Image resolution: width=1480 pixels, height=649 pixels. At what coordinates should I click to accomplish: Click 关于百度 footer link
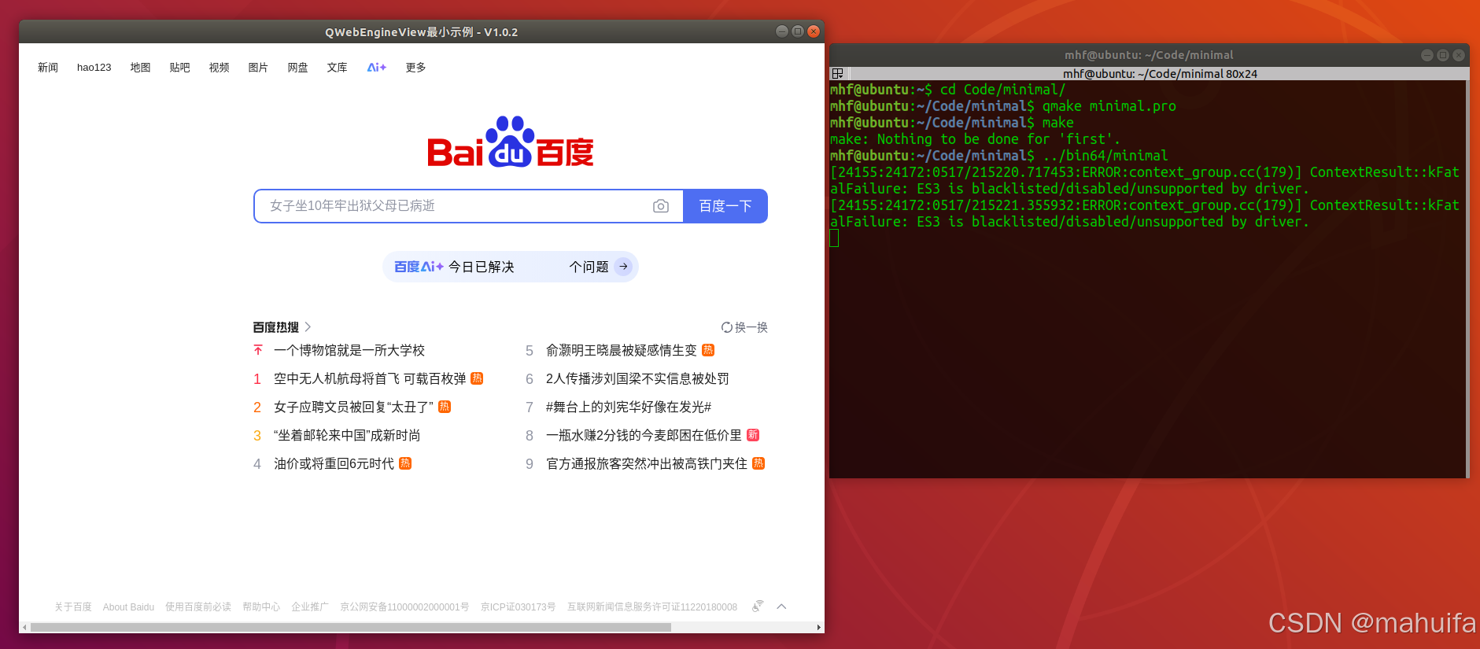coord(73,607)
